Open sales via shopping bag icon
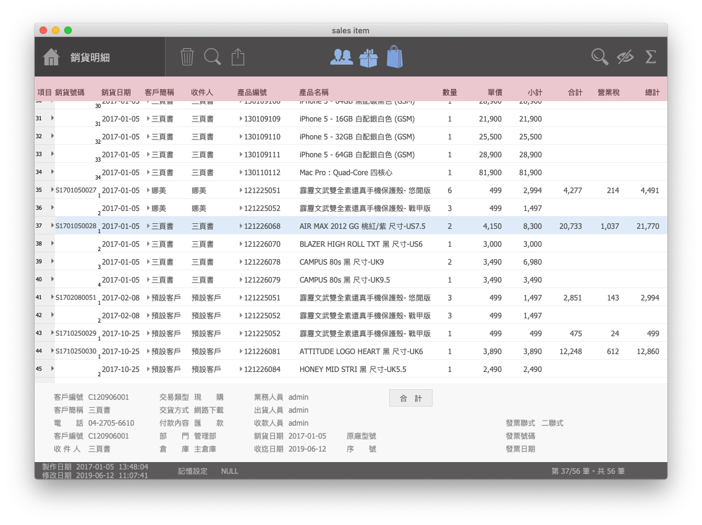Screen dimensions: 702x525 (395, 57)
